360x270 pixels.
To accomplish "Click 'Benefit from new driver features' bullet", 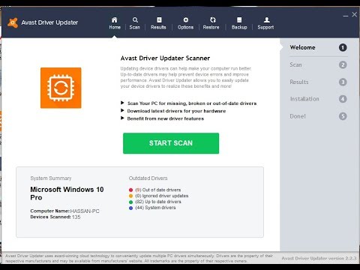I will [166, 118].
